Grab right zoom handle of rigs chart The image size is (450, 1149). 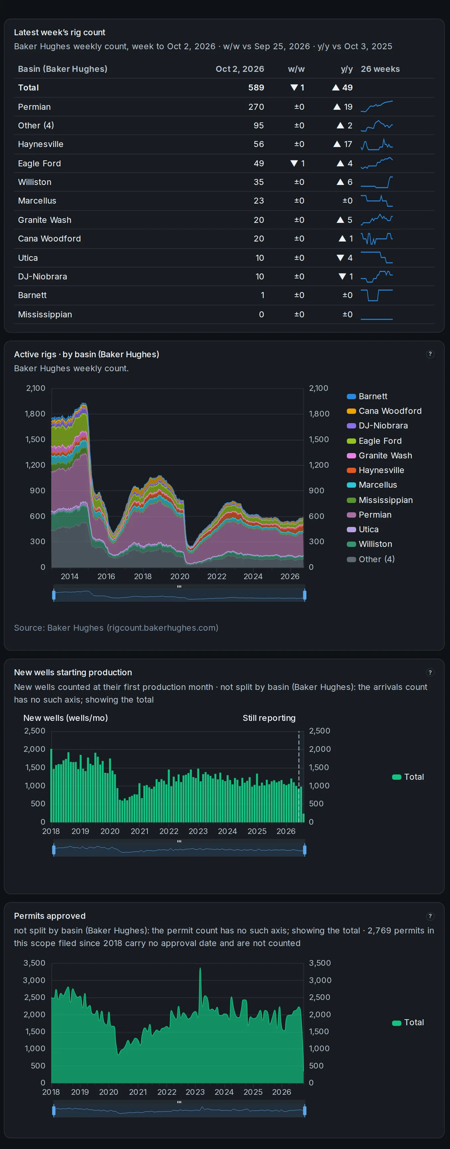point(305,595)
